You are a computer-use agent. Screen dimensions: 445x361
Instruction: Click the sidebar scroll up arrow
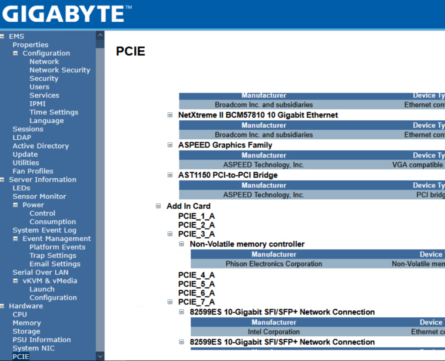click(x=100, y=35)
